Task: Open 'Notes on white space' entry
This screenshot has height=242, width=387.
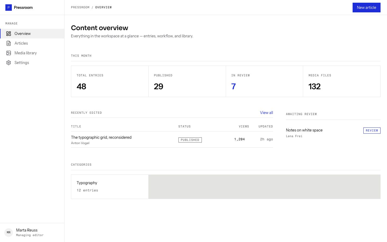Action: [304, 130]
